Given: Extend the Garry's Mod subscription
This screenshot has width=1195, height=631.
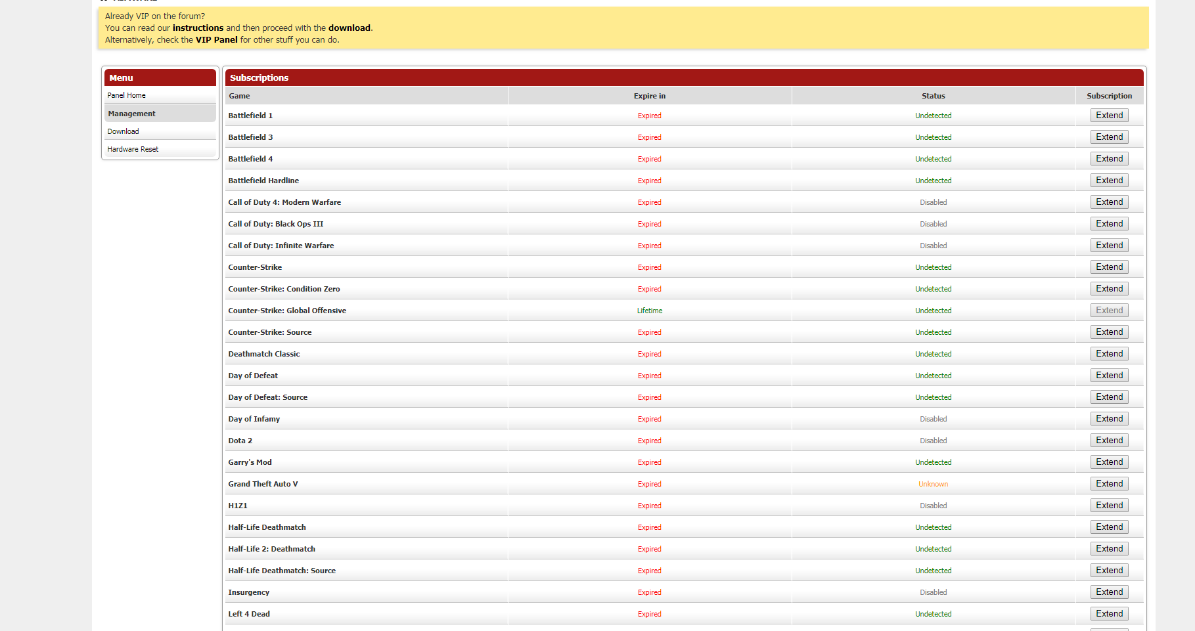Looking at the screenshot, I should click(x=1110, y=462).
